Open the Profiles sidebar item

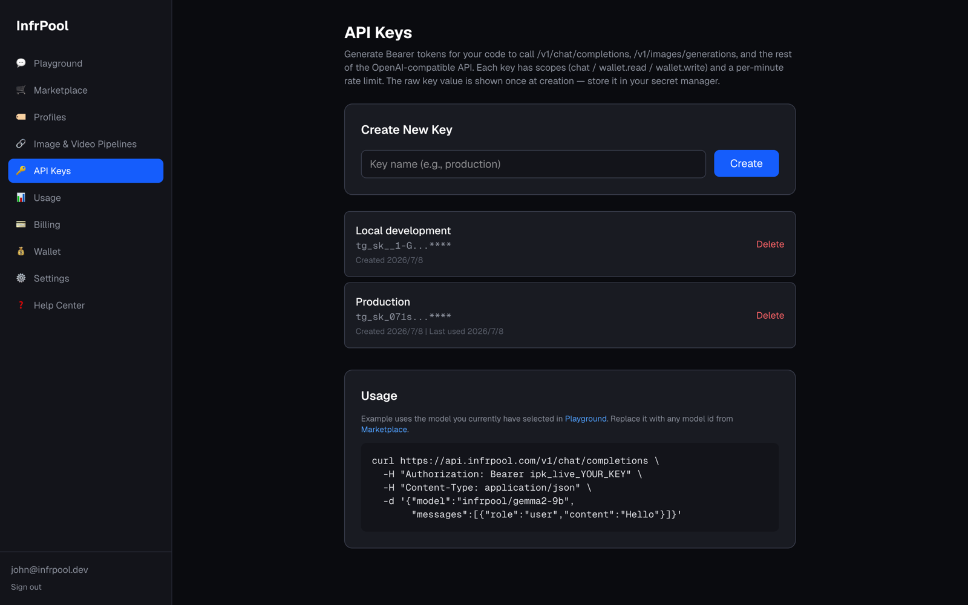(x=86, y=117)
